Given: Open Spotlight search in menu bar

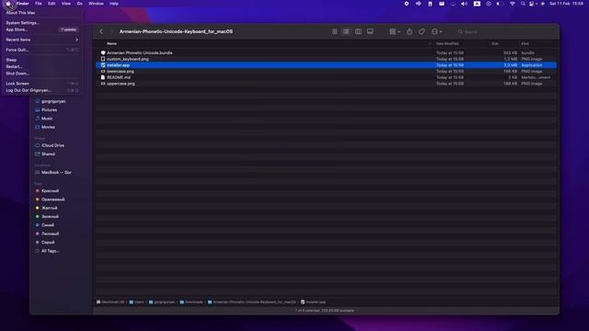Looking at the screenshot, I should [523, 4].
